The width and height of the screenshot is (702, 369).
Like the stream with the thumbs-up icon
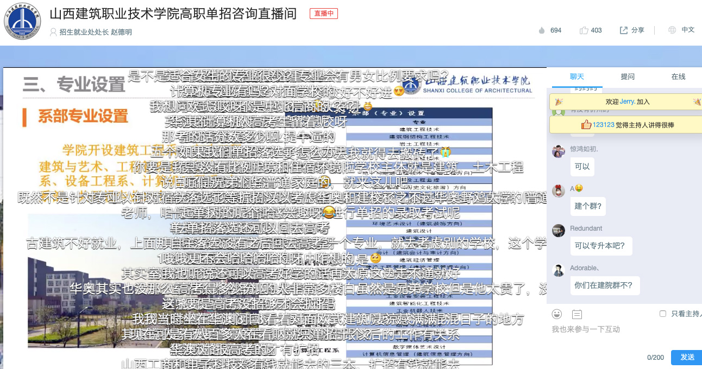[584, 30]
